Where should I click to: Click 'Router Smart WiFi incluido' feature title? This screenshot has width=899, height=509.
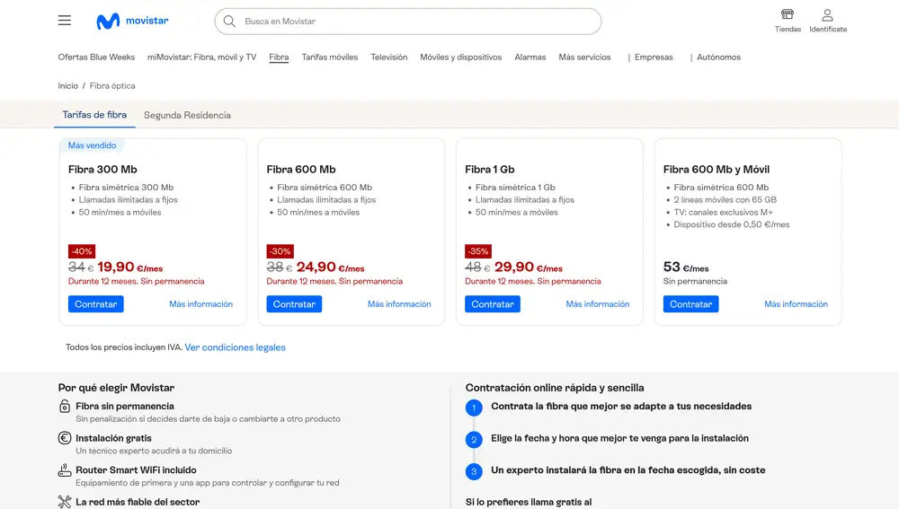(x=136, y=470)
